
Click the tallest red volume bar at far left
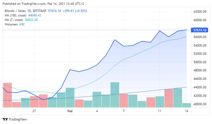[7, 95]
